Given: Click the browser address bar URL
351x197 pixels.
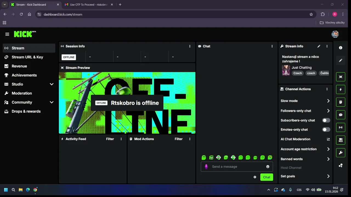Looking at the screenshot, I should pyautogui.click(x=63, y=14).
